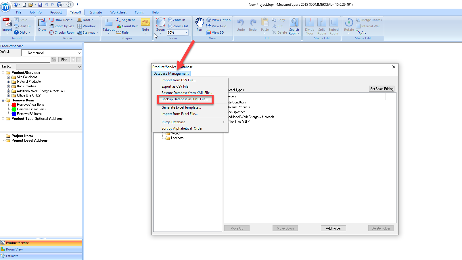Expand the Site Conditions folder

click(9, 77)
